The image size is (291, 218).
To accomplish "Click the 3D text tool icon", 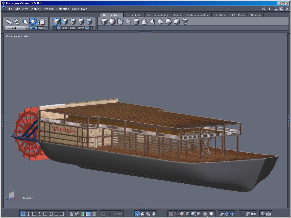I will coord(185,22).
